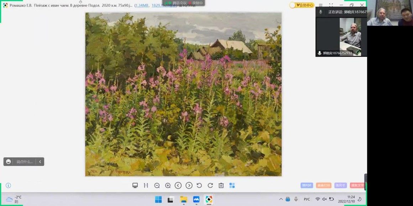Show hidden system tray icons
The width and height of the screenshot is (413, 206).
pyautogui.click(x=281, y=199)
